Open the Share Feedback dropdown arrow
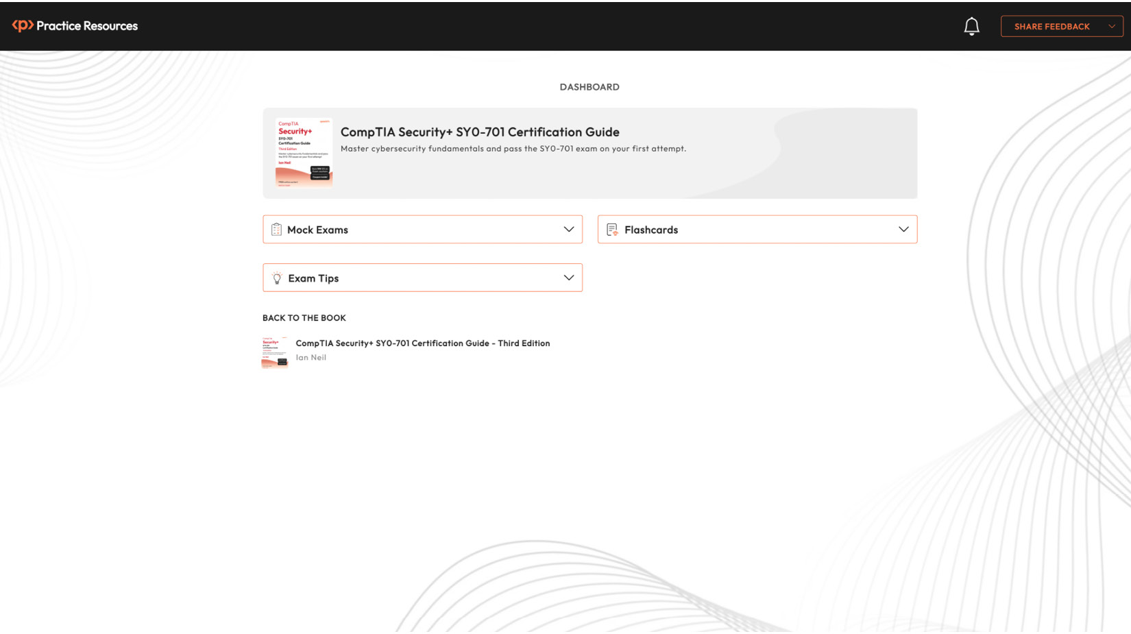This screenshot has height=634, width=1131. (x=1112, y=25)
